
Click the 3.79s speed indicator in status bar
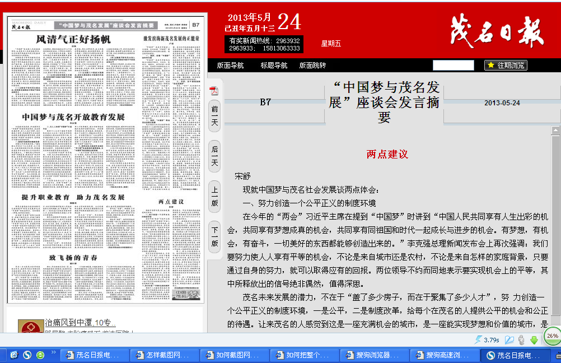click(x=487, y=339)
